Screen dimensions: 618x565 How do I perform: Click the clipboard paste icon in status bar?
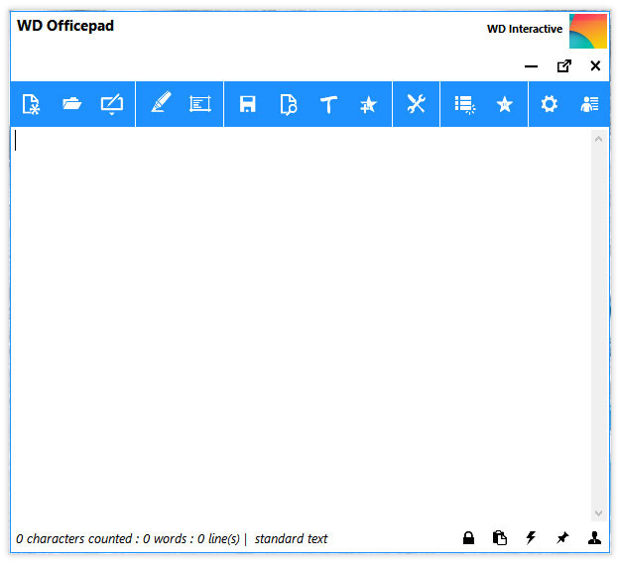pos(500,538)
